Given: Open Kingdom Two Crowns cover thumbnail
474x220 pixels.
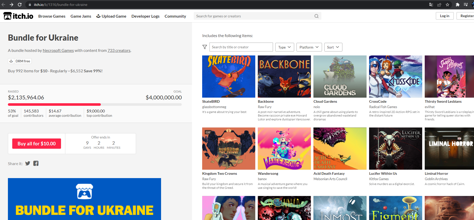Looking at the screenshot, I should point(229,148).
